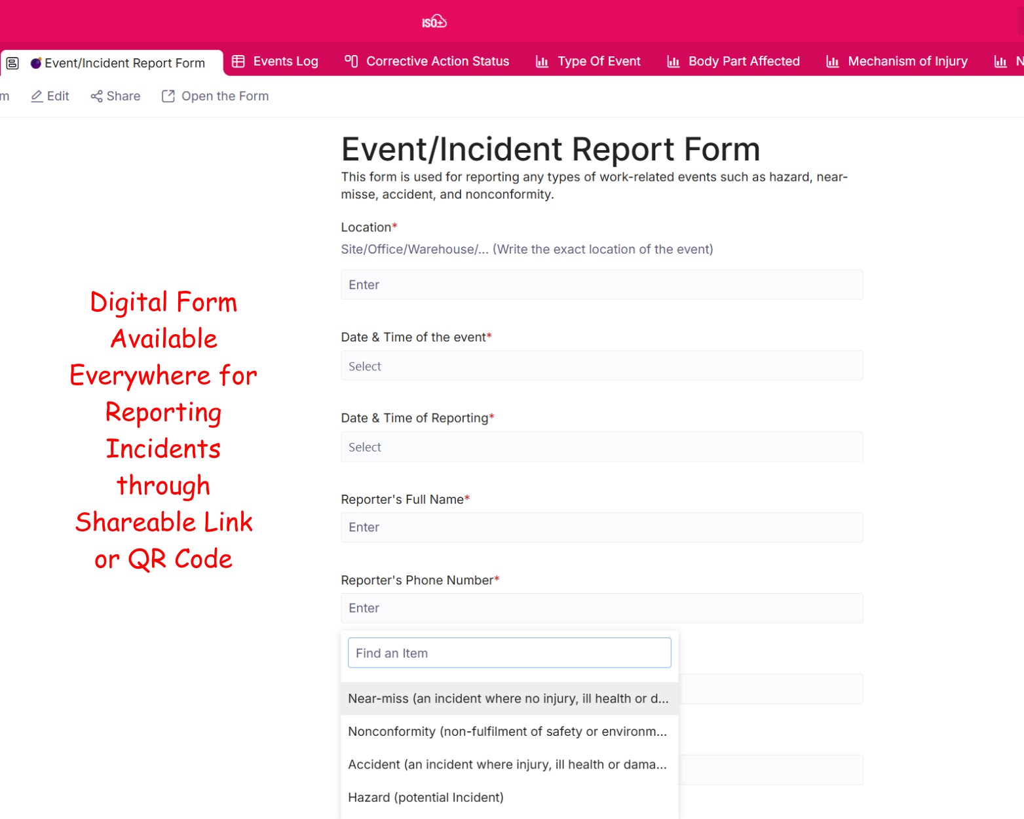Click the Open the Form external-link icon

[x=168, y=96]
